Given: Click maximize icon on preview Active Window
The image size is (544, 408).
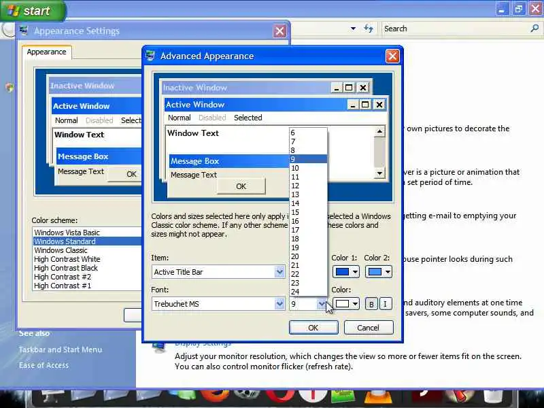Looking at the screenshot, I should click(x=365, y=105).
